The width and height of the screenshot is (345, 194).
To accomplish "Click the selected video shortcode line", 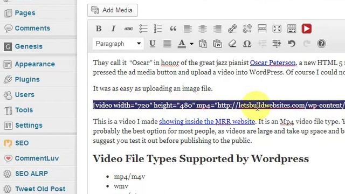I will pyautogui.click(x=219, y=105).
